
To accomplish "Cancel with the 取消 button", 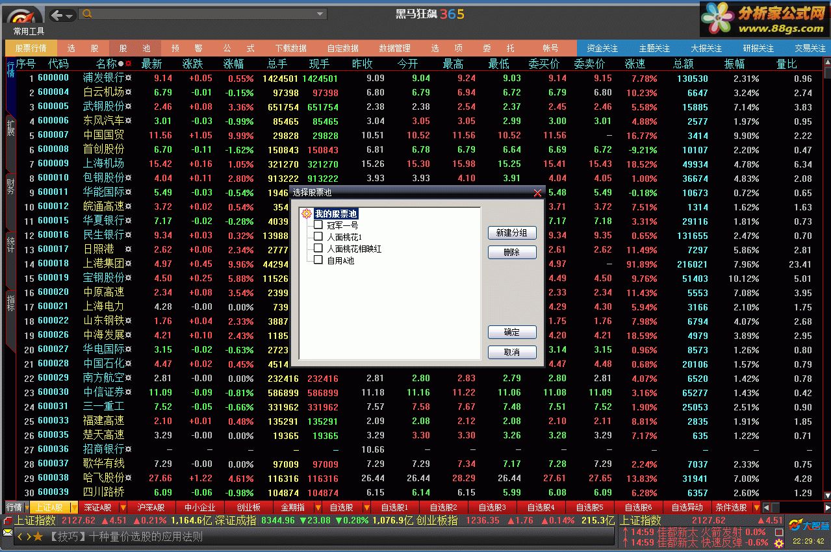I will click(x=512, y=352).
